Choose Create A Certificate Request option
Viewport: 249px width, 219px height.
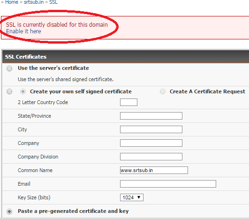[163, 91]
